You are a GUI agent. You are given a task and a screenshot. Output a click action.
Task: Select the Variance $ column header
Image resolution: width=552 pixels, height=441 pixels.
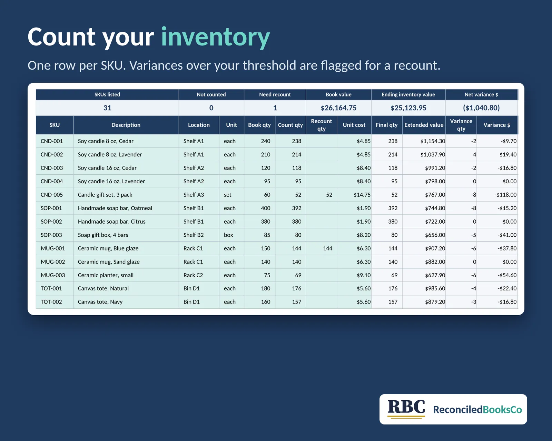point(497,125)
